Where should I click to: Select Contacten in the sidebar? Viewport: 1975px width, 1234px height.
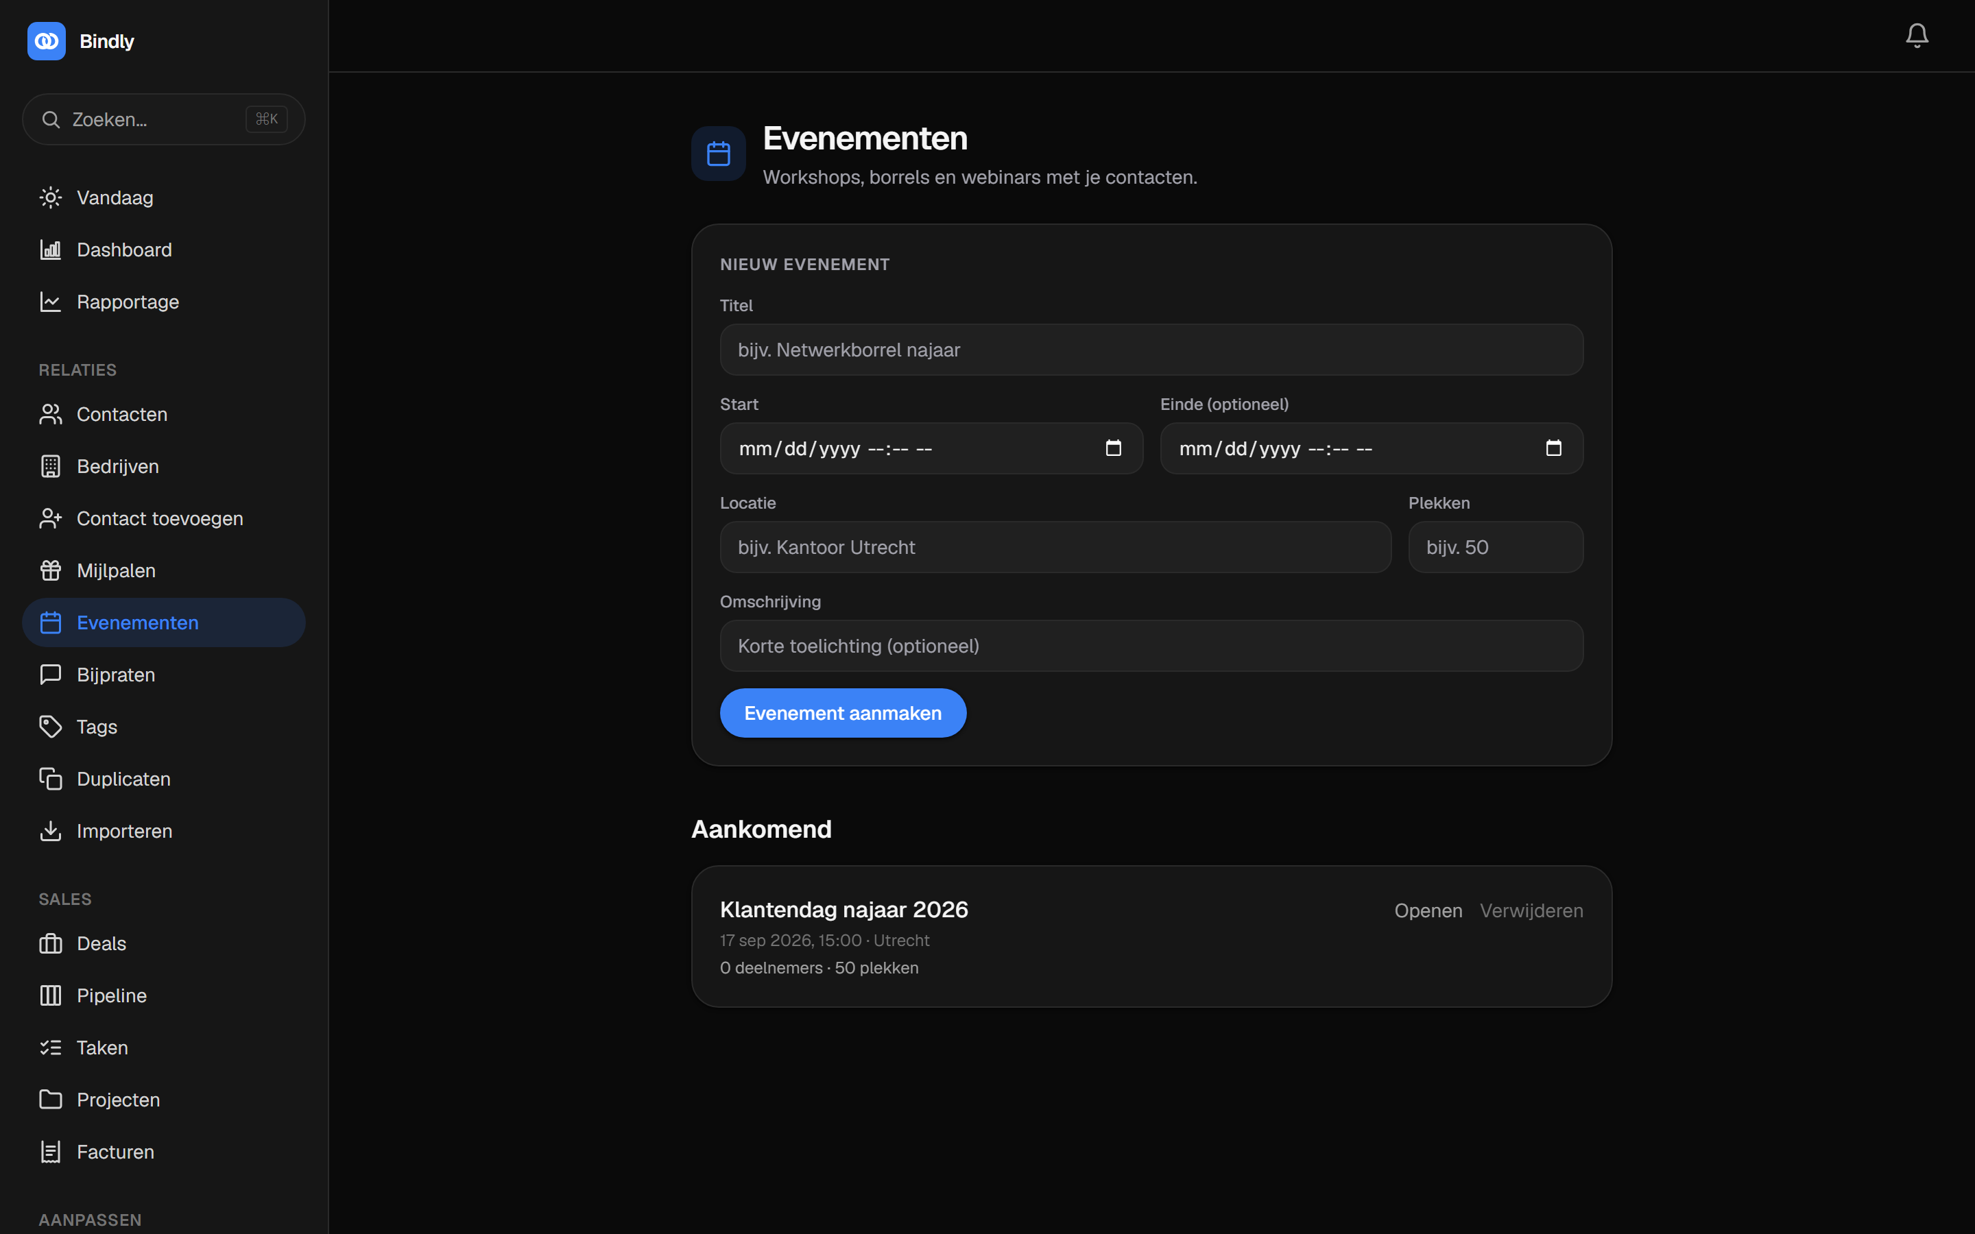pos(164,415)
